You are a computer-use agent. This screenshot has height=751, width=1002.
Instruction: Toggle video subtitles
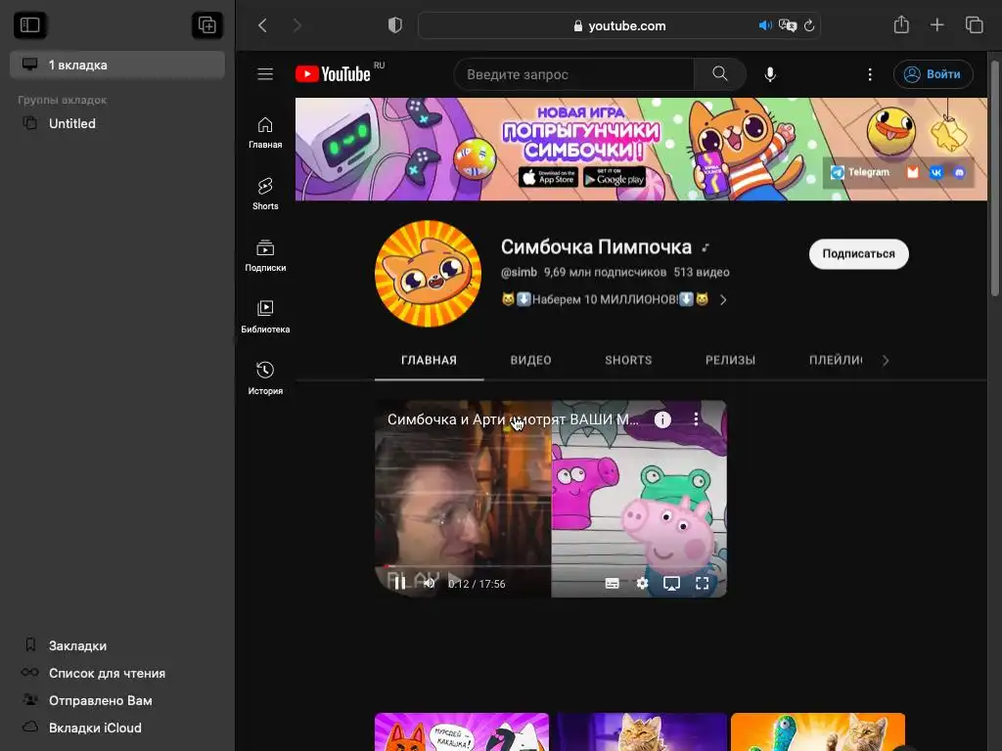click(x=612, y=583)
